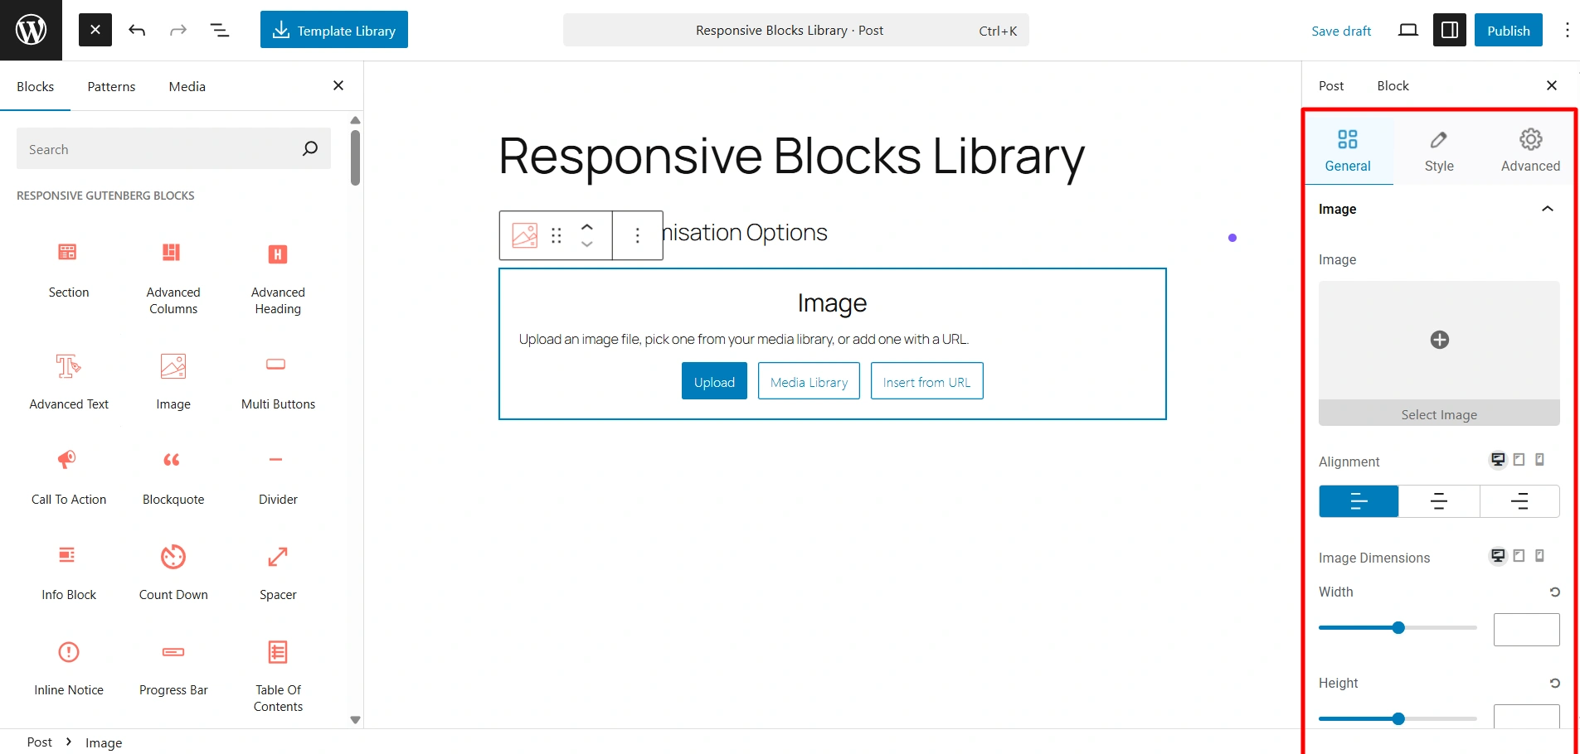
Task: Toggle the settings sidebar icon
Action: tap(1450, 30)
